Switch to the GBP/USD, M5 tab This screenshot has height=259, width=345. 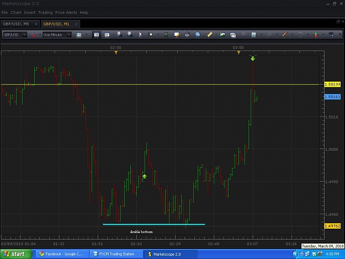click(16, 24)
